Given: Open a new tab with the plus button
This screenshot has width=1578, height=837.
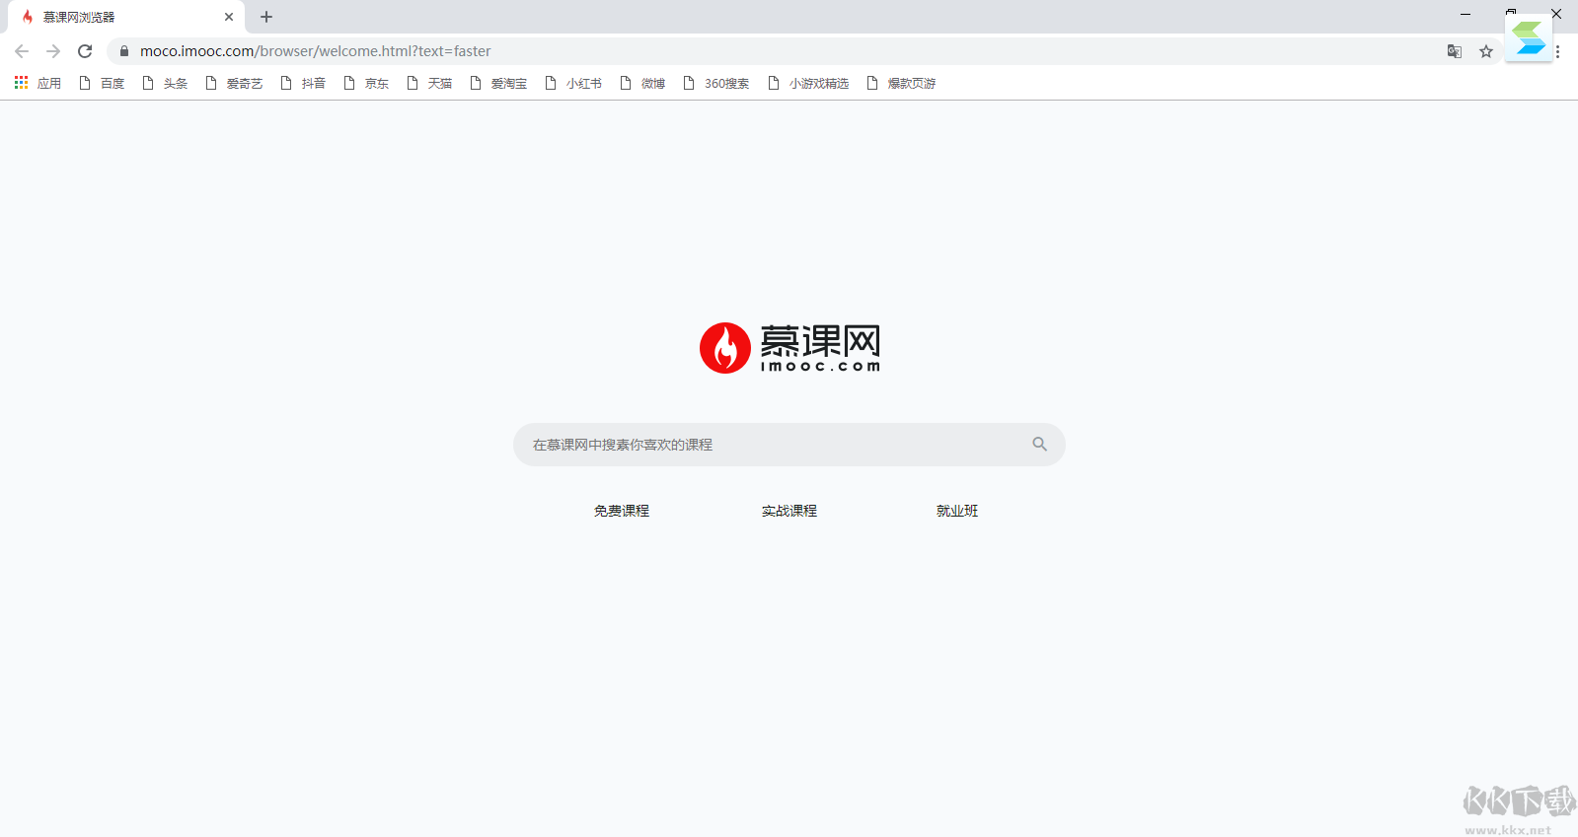Looking at the screenshot, I should [x=266, y=17].
